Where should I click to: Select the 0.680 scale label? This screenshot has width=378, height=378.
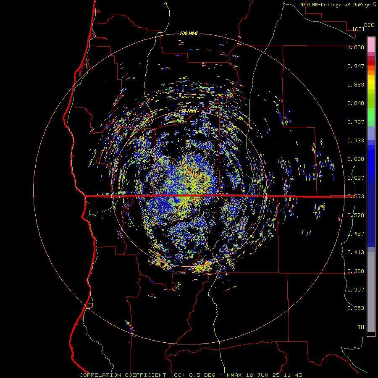(x=356, y=159)
